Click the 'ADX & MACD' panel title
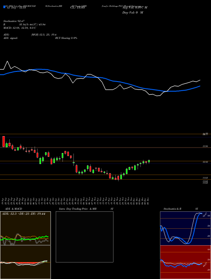This screenshot has width=211, height=279. click(x=13, y=209)
